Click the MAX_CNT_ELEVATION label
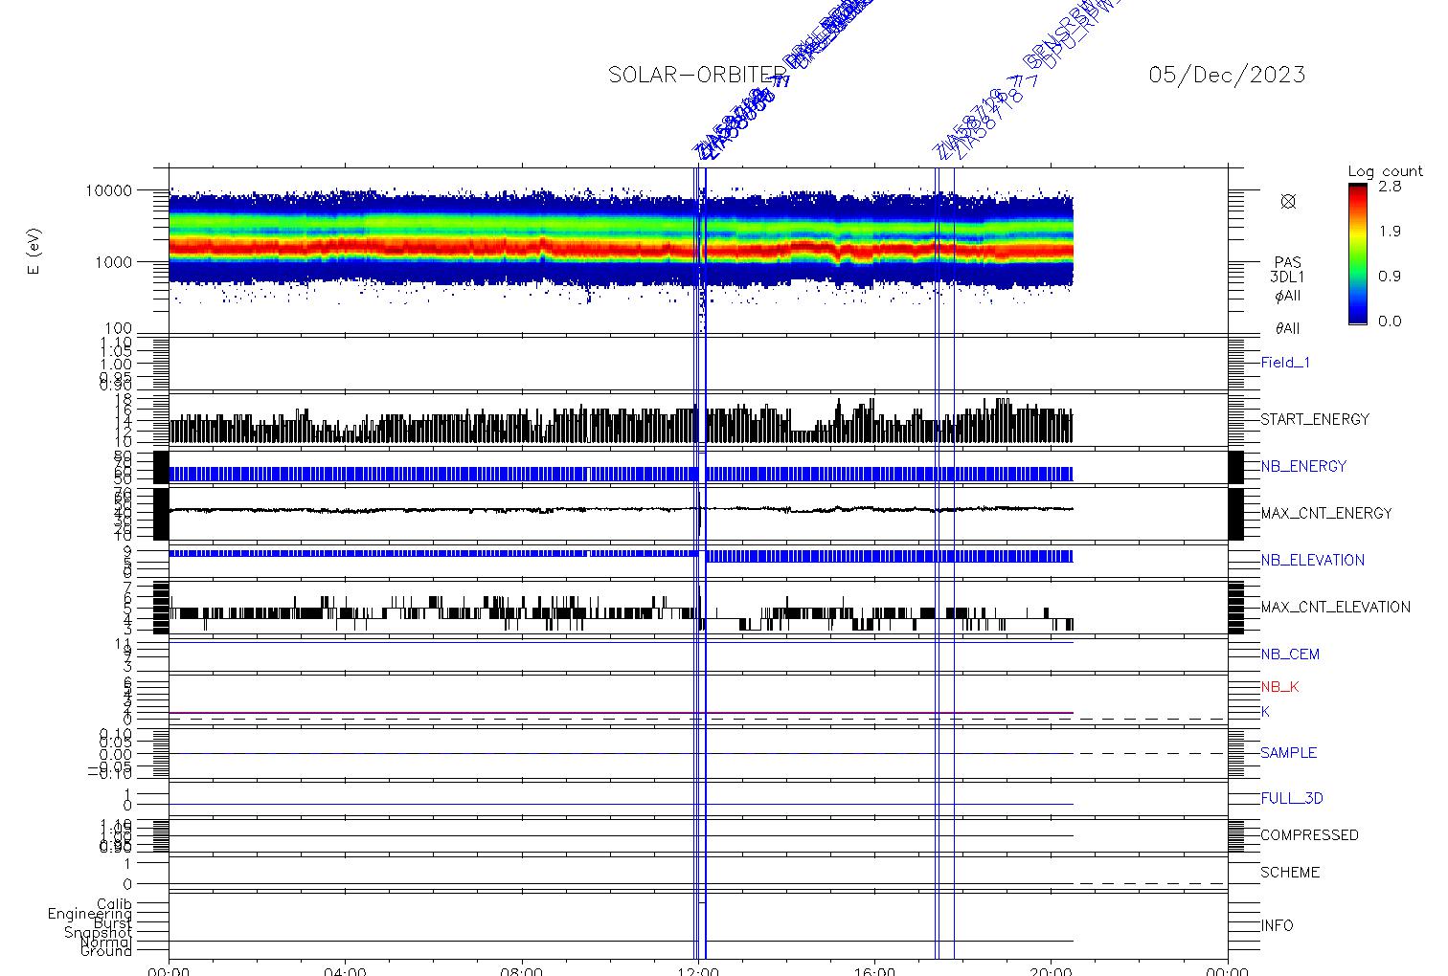 (1335, 607)
